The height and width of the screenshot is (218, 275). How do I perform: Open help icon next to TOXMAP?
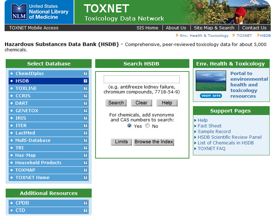[x=85, y=170]
